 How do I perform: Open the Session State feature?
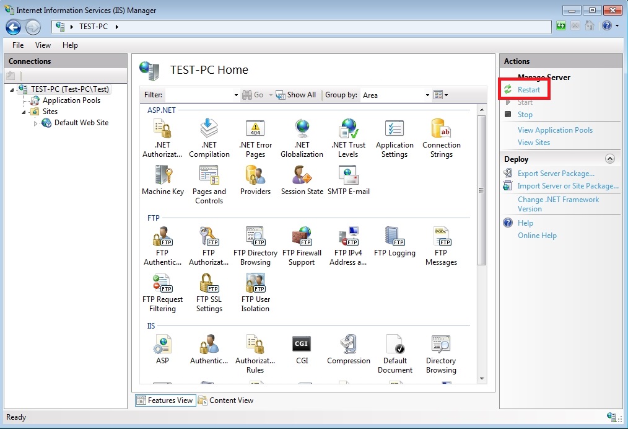pos(302,177)
